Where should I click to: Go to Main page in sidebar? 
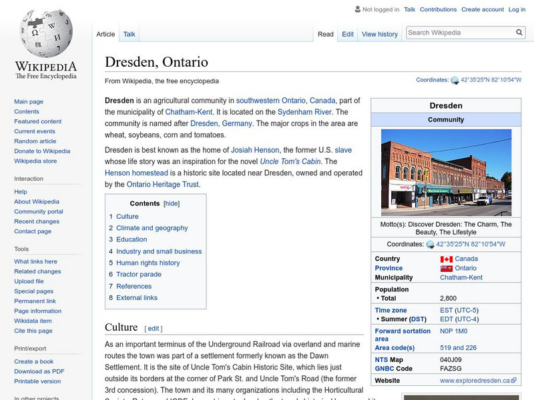coord(29,101)
